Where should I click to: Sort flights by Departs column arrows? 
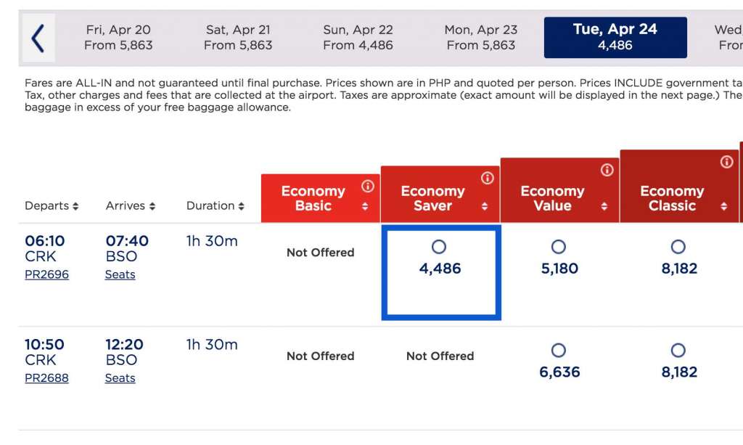pos(75,206)
